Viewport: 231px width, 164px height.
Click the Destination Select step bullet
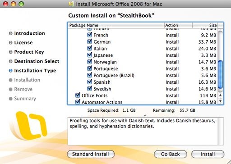pyautogui.click(x=10, y=61)
